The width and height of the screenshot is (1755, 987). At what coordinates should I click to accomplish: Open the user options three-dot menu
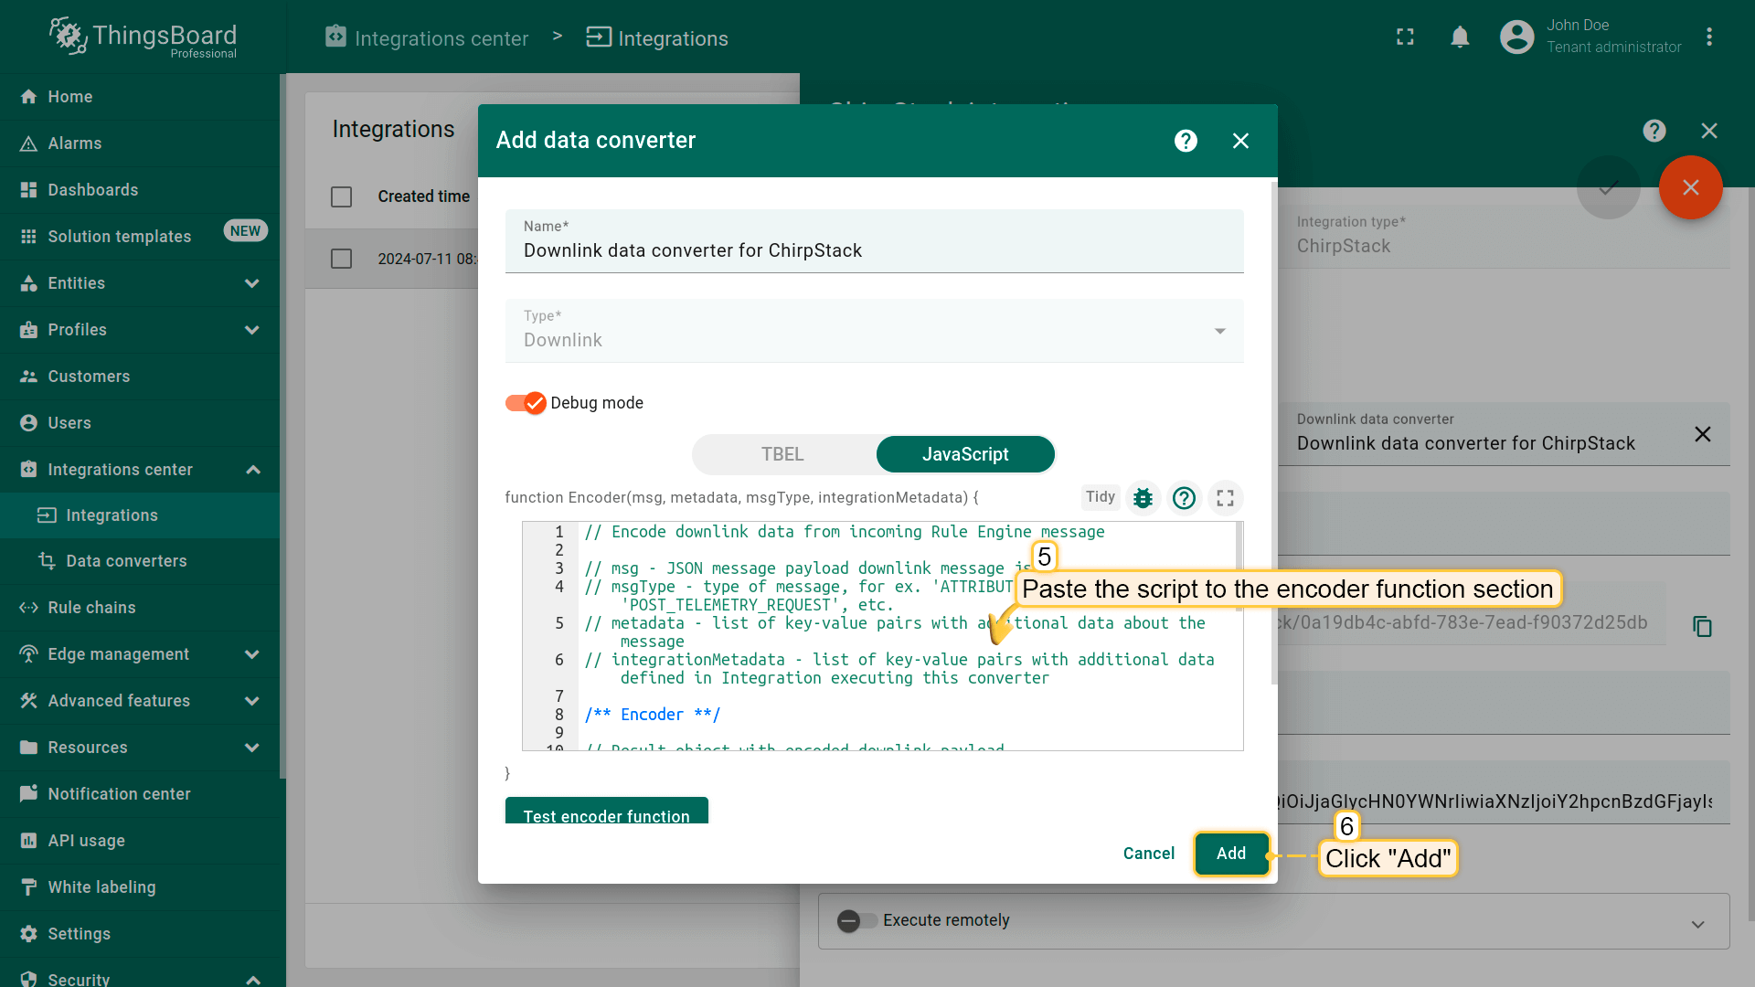1708,37
